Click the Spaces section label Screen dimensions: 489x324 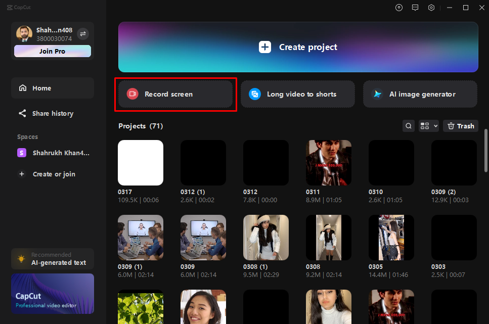click(27, 136)
